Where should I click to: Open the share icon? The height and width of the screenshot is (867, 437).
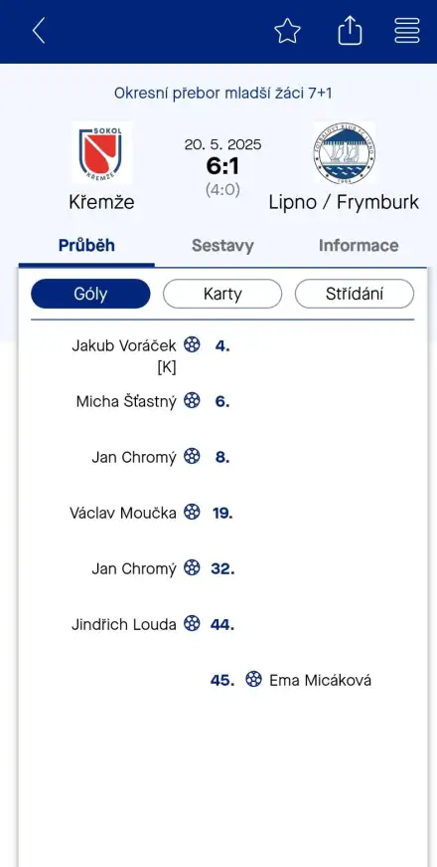pyautogui.click(x=350, y=31)
